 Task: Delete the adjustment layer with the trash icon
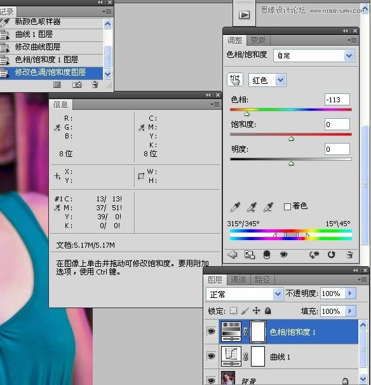click(349, 255)
